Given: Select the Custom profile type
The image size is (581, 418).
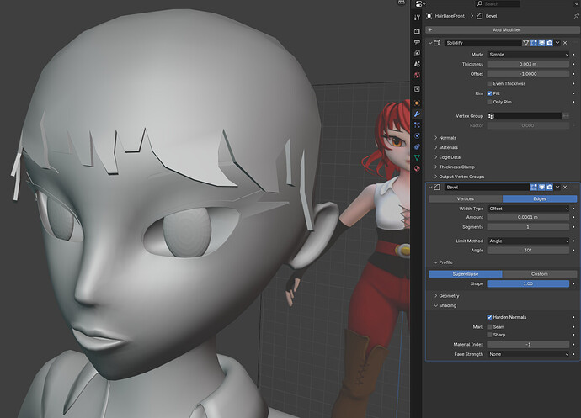Looking at the screenshot, I should coord(540,274).
